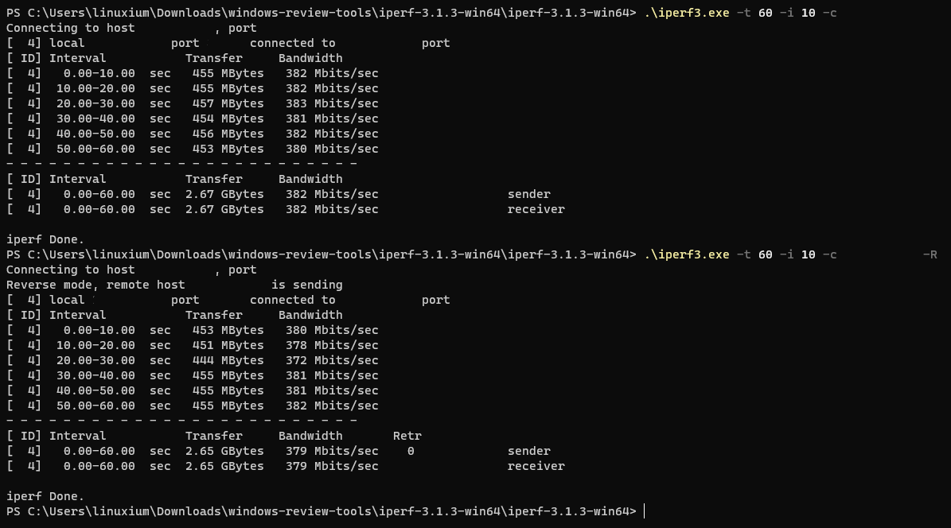Image resolution: width=951 pixels, height=528 pixels.
Task: Click the 444 MBytes transfer value
Action: [228, 360]
